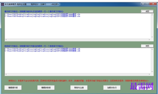This screenshot has height=94, width=158.
Task: Click the left arrow of the parameter library horizontal scrollbar
Action: (6, 74)
